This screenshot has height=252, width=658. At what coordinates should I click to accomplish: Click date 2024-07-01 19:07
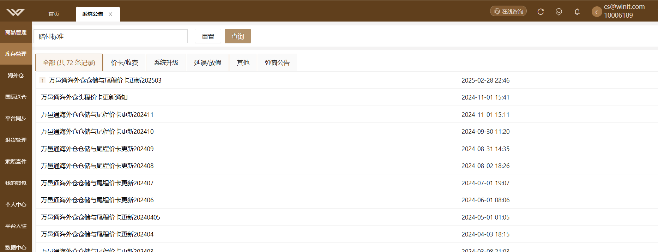[485, 183]
